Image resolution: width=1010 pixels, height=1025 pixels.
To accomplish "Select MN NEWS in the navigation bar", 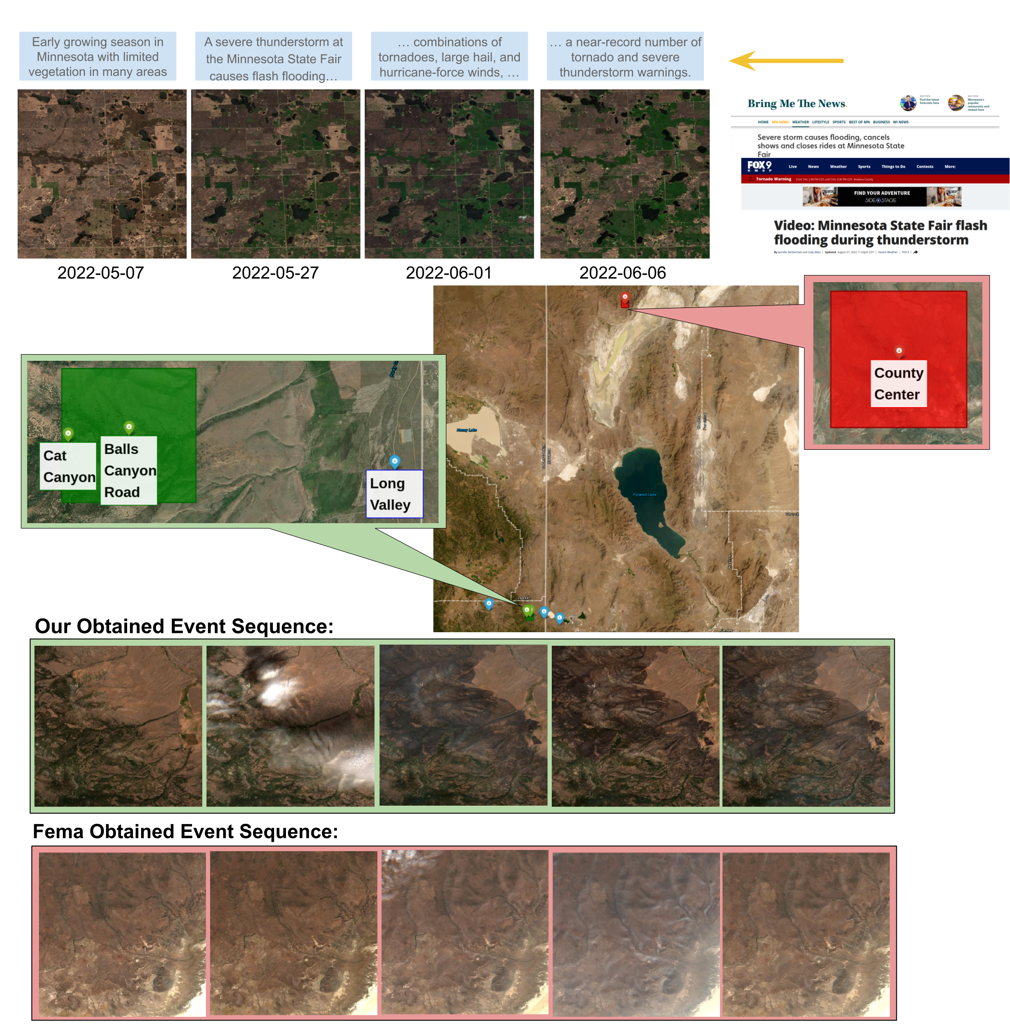I will pos(780,122).
